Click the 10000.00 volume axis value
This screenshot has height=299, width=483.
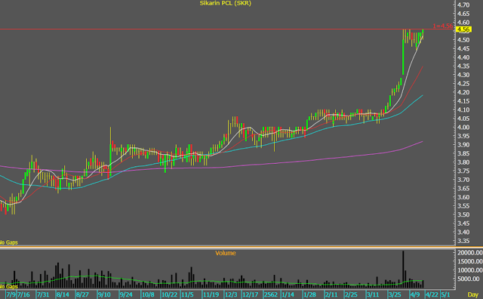point(469,270)
